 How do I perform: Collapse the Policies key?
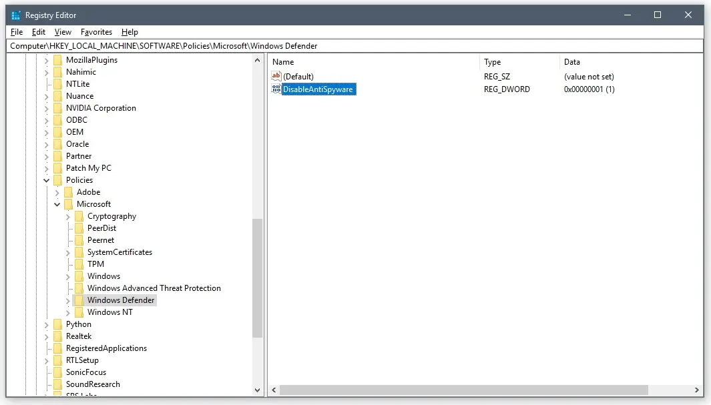tap(46, 180)
